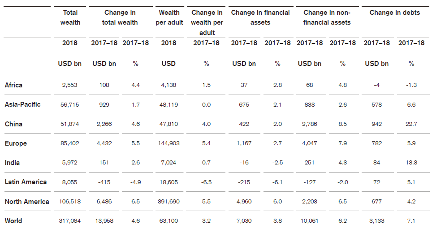Viewport: 432px width, 229px height.
Task: Click the India row label
Action: [x=12, y=163]
